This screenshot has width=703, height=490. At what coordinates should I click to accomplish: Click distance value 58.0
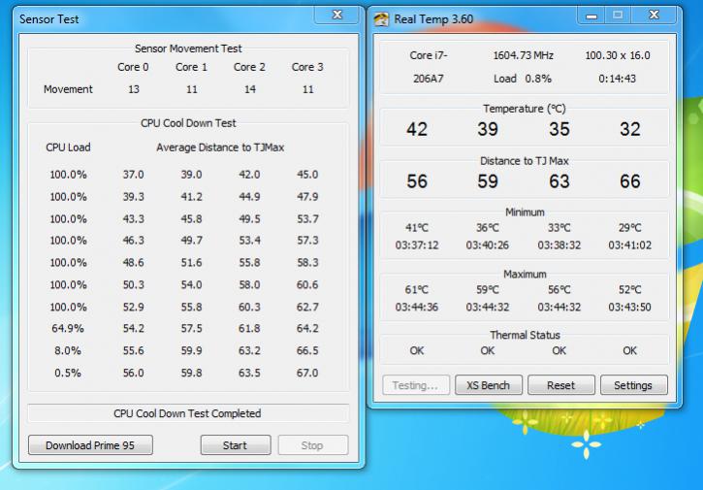pos(249,285)
